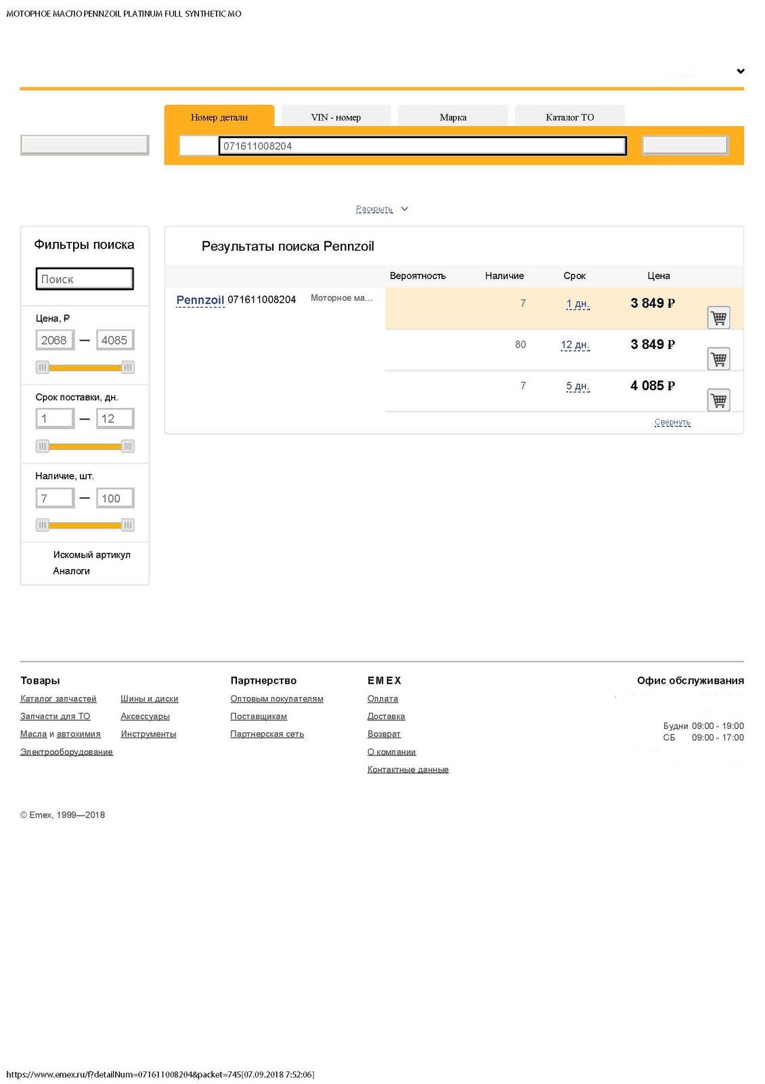Open the Масла footer link
765x1084 pixels.
pos(33,734)
